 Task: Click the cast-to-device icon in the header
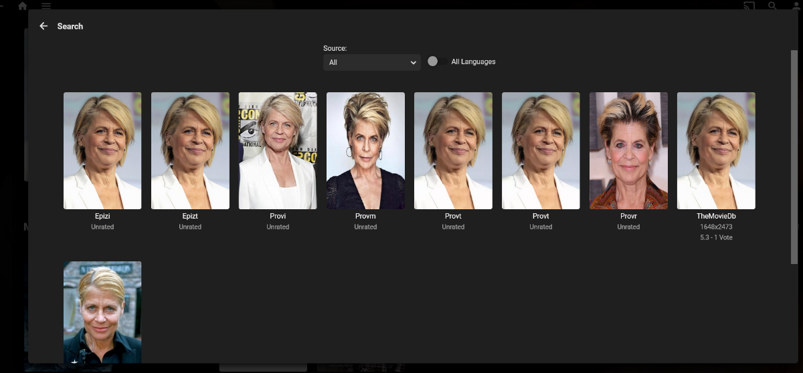749,5
